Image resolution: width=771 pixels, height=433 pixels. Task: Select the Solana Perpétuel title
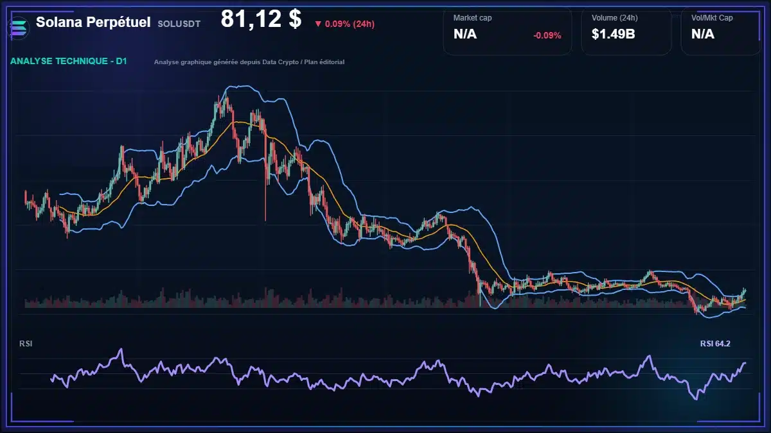pyautogui.click(x=93, y=22)
